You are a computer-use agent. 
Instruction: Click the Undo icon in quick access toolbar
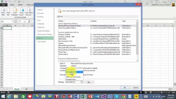click(10, 1)
